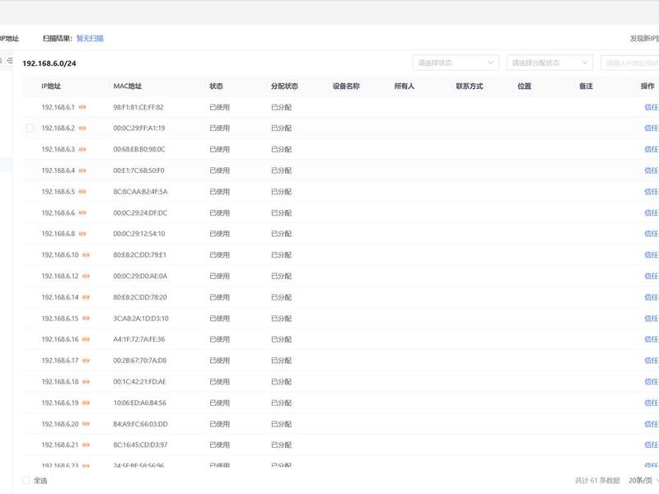Open the 20条/页 page size selector
Screen dimensions: 659x494
(643, 480)
